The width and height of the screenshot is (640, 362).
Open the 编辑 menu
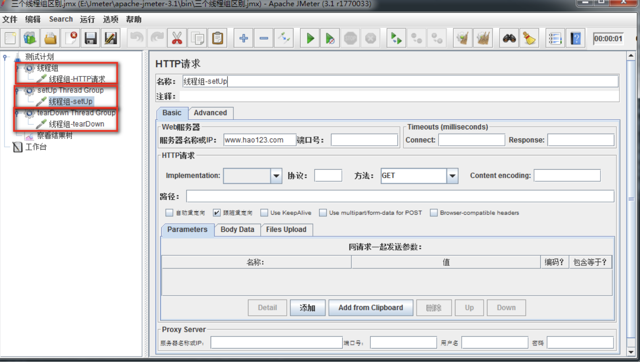click(x=32, y=19)
